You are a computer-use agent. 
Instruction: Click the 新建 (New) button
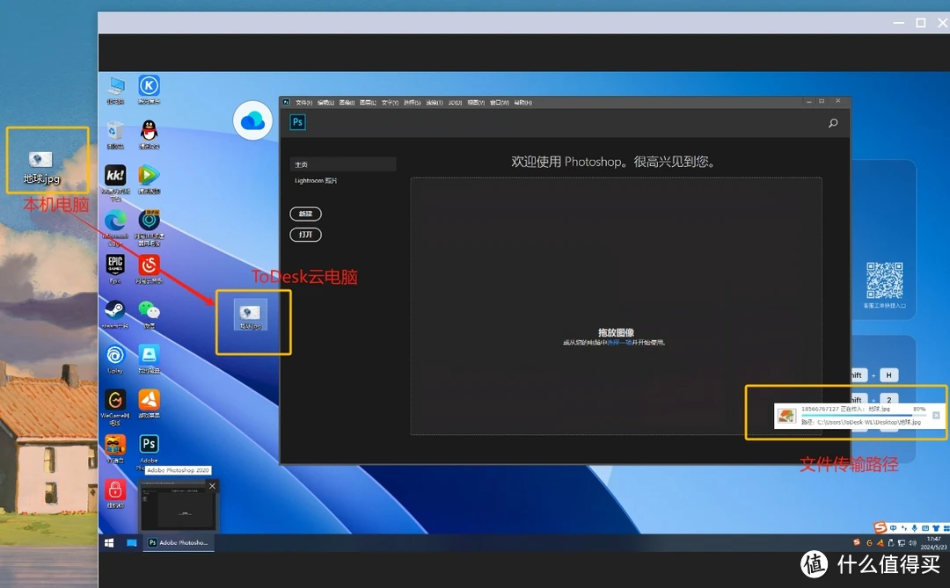tap(305, 214)
